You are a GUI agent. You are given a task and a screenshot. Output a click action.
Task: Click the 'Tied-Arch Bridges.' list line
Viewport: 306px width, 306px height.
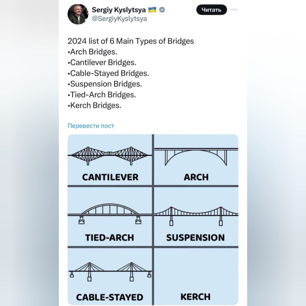click(x=102, y=95)
